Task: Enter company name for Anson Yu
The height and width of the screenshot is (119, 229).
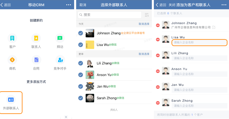Action: click(199, 74)
